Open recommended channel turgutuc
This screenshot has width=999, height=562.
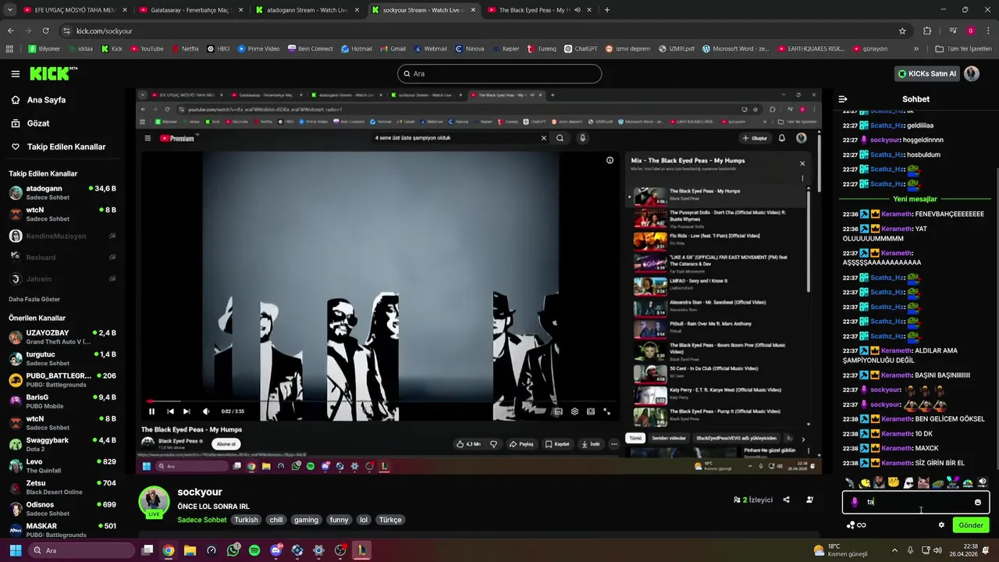click(62, 358)
